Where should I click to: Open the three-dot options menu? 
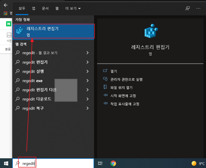pos(198,8)
